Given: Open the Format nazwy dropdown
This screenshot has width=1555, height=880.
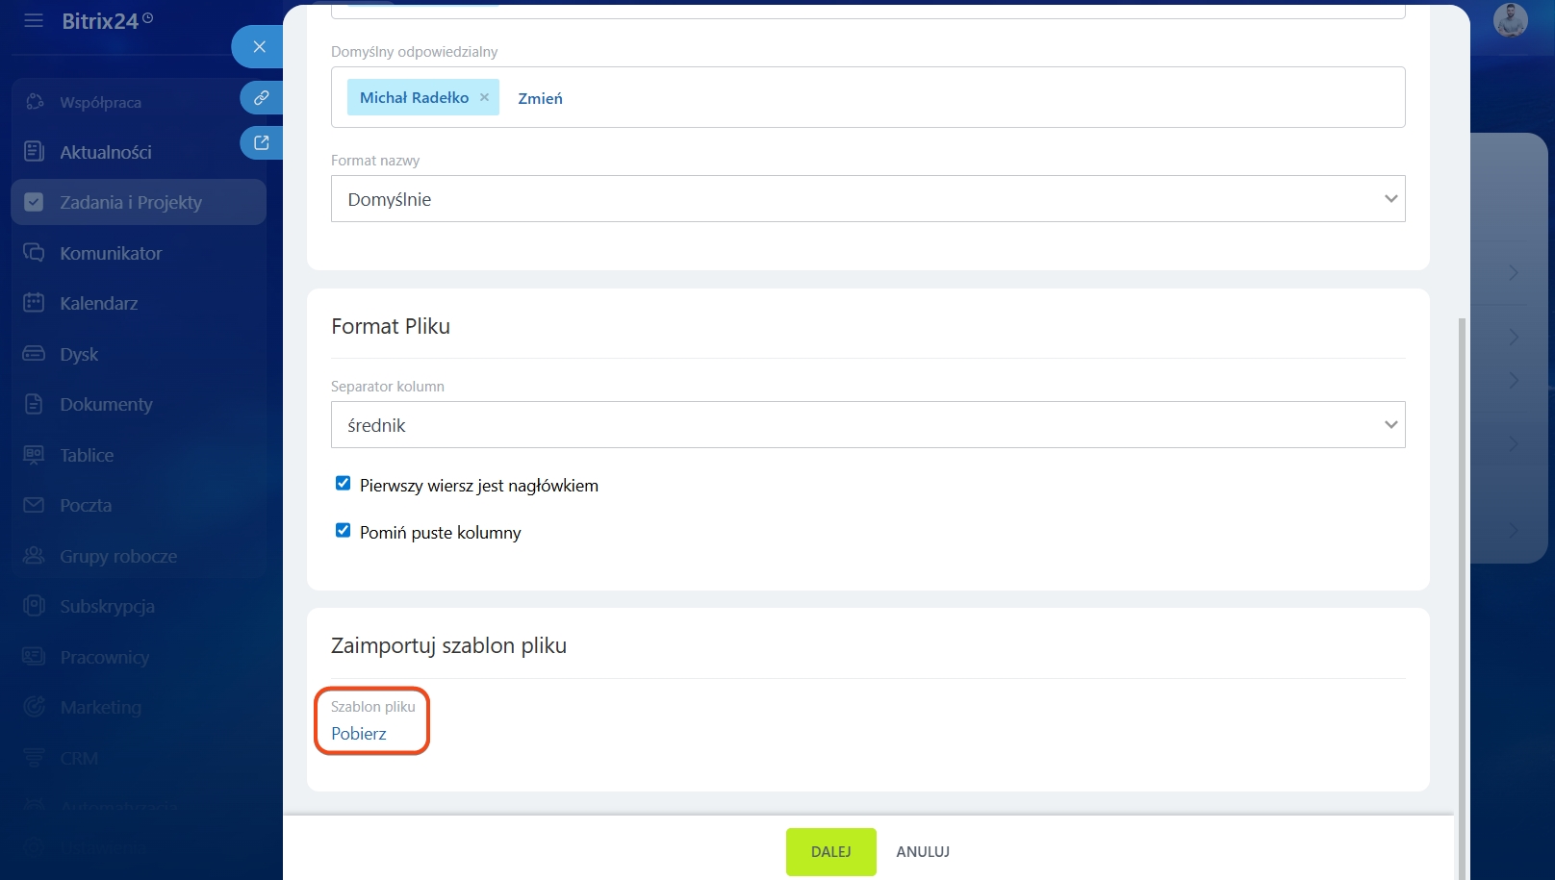Looking at the screenshot, I should [868, 199].
